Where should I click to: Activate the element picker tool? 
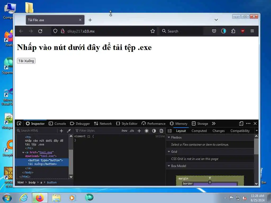tap(19, 124)
